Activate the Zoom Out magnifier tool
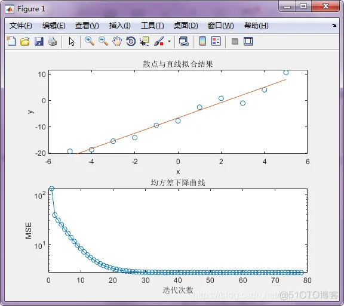344x306 pixels. (x=103, y=41)
